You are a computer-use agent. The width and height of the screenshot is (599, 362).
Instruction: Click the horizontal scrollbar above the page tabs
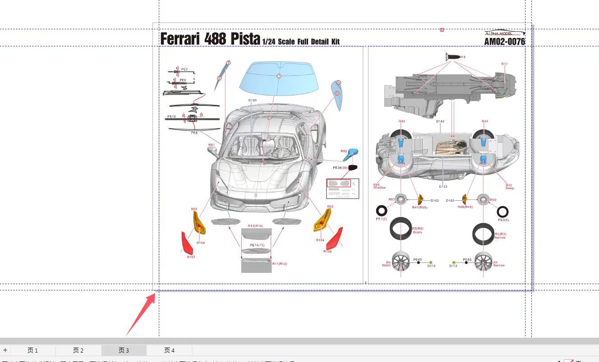pos(299,341)
